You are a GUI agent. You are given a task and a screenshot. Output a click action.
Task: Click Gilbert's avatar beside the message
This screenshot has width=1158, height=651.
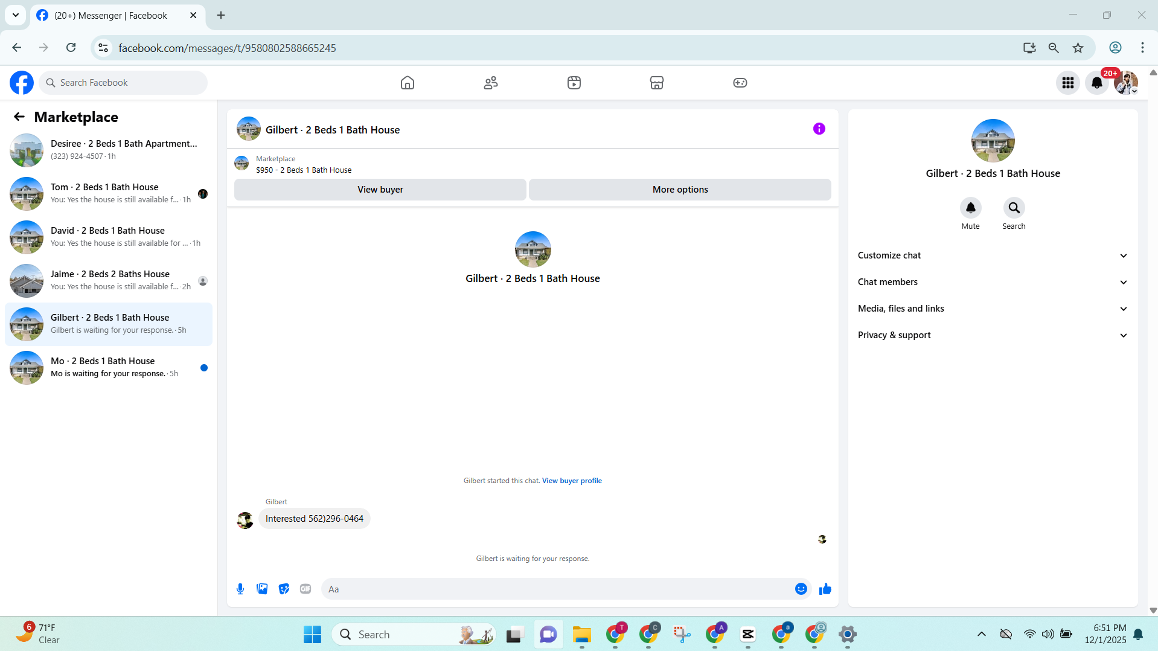coord(245,521)
